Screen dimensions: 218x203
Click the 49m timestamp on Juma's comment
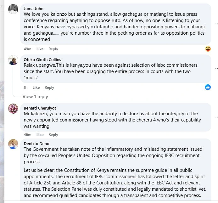click(x=28, y=49)
